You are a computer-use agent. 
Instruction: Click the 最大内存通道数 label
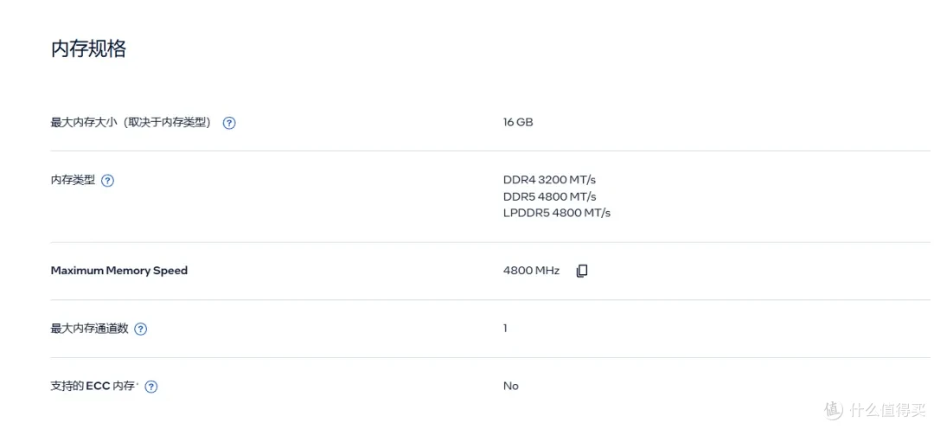(x=89, y=329)
